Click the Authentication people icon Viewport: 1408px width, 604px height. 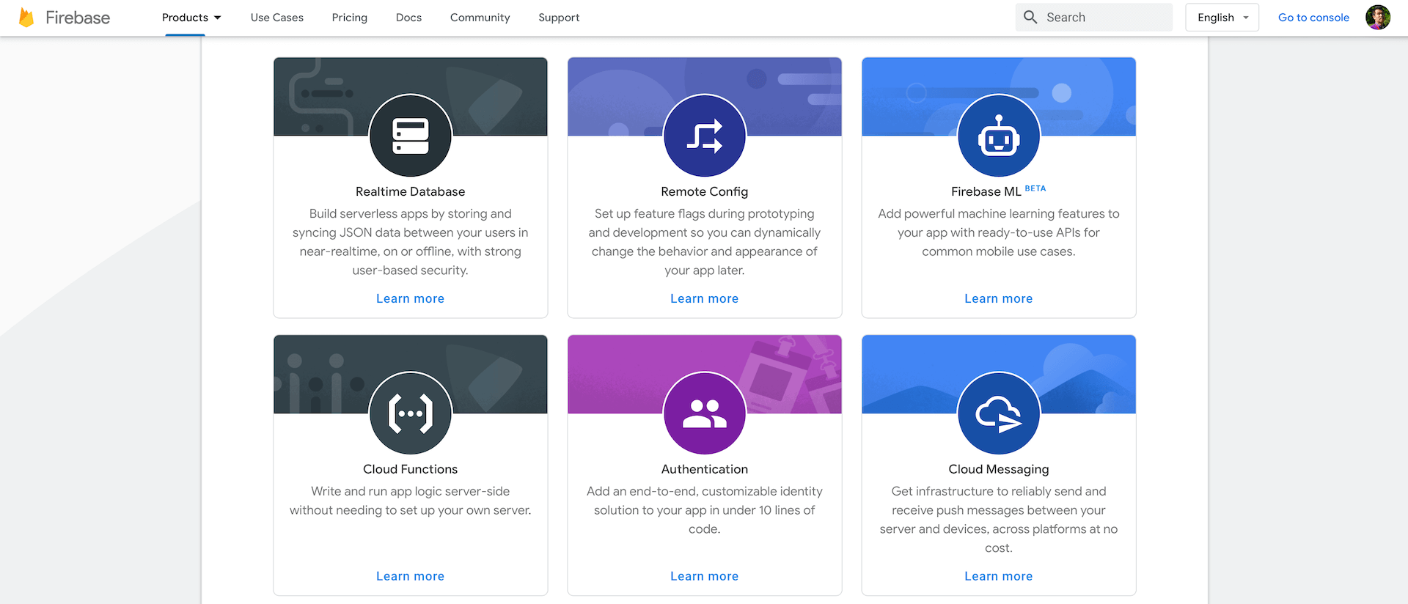pos(704,413)
